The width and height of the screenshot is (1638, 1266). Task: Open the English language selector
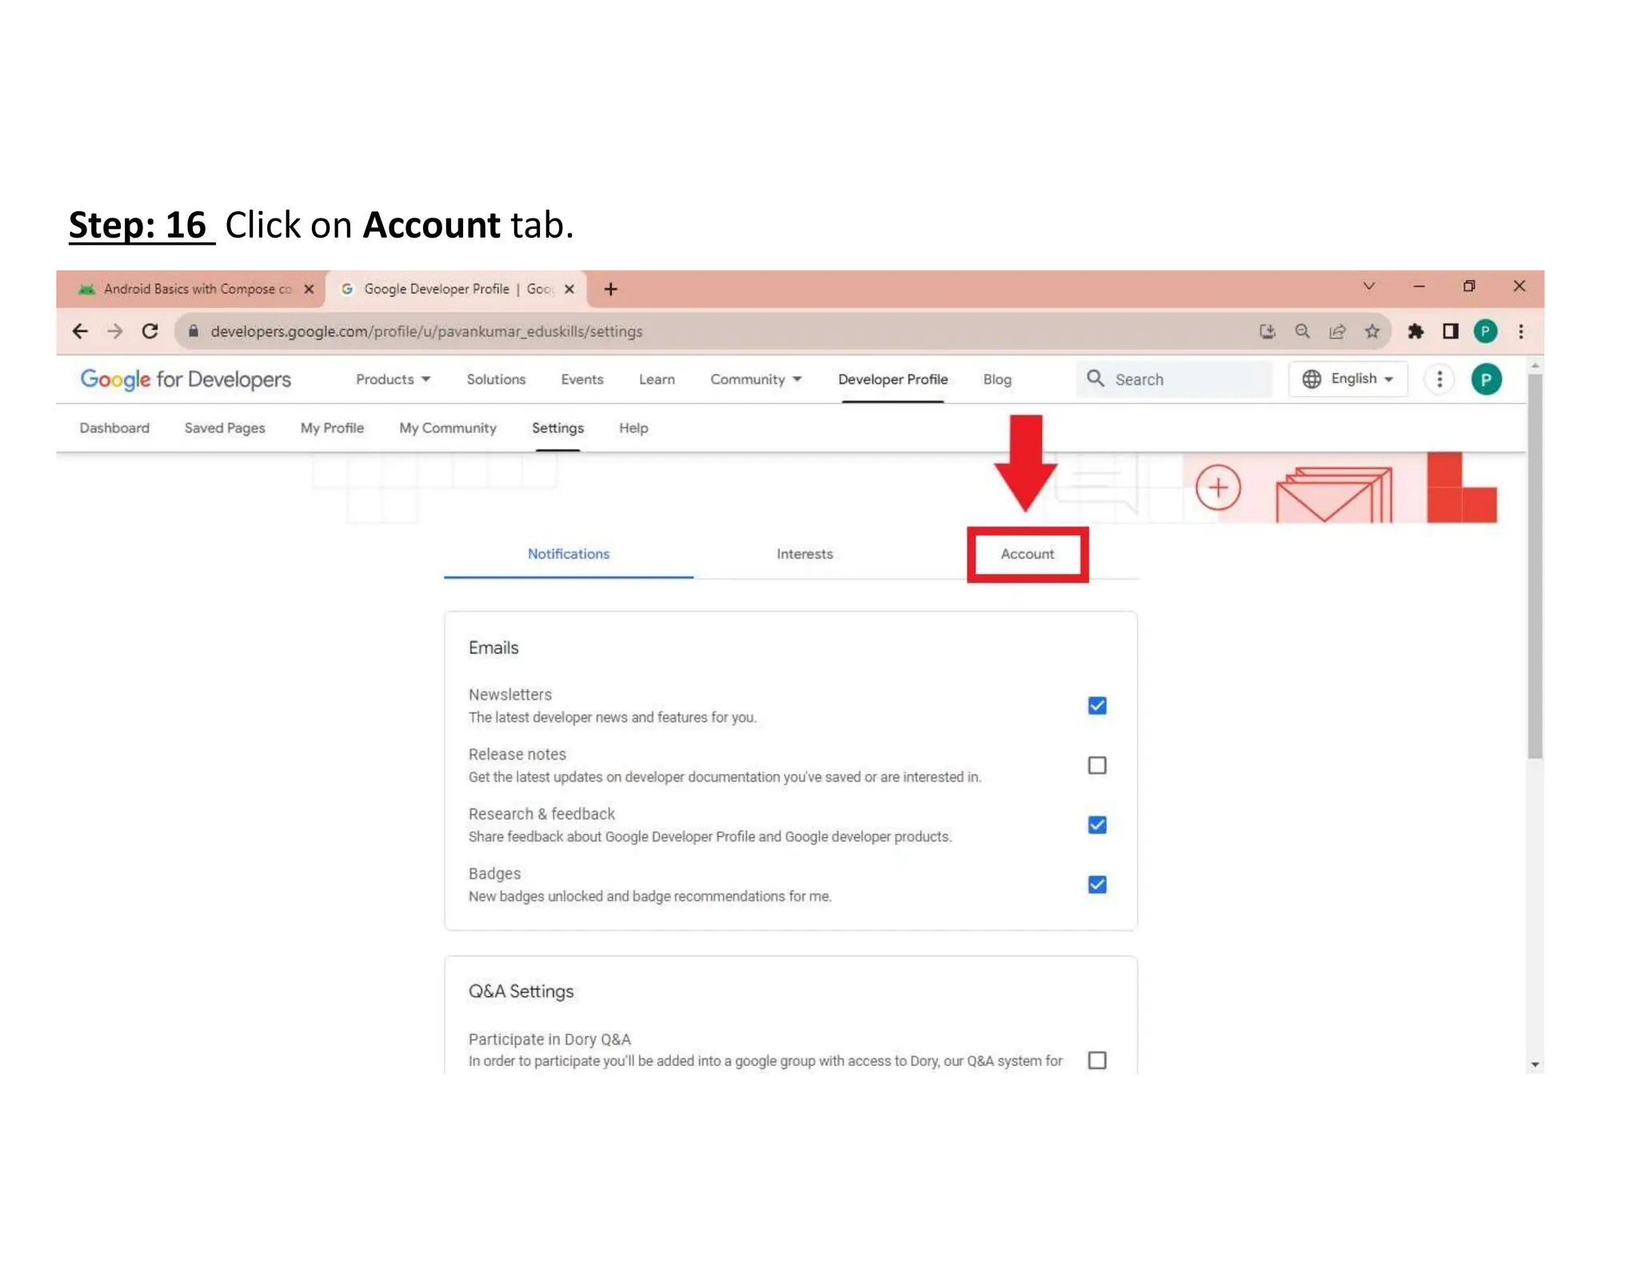click(x=1348, y=379)
